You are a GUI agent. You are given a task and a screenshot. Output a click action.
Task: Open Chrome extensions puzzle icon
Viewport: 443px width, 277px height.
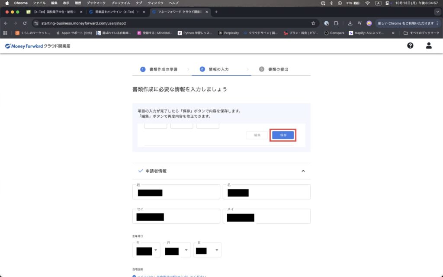point(336,23)
